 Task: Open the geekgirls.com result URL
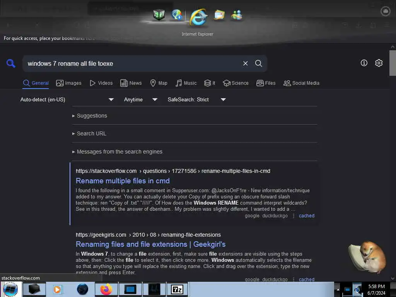pyautogui.click(x=148, y=235)
